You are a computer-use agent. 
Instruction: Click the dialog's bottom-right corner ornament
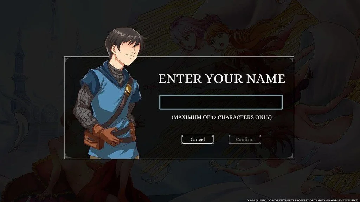click(x=290, y=155)
